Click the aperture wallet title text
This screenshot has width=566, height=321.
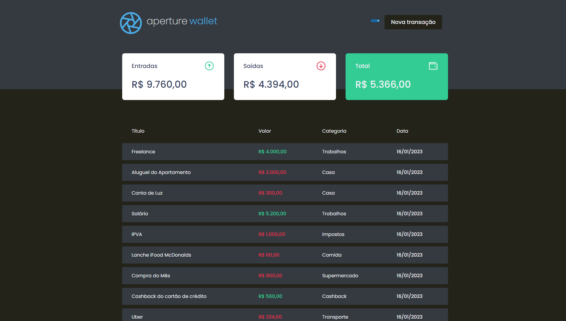click(x=182, y=21)
